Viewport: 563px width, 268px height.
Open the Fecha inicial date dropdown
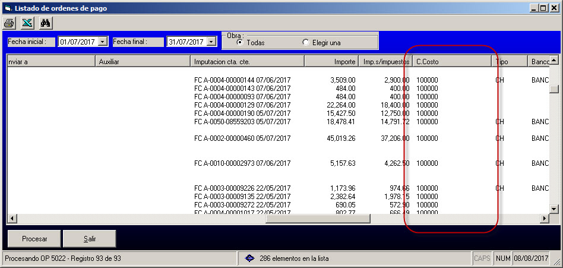pos(102,42)
